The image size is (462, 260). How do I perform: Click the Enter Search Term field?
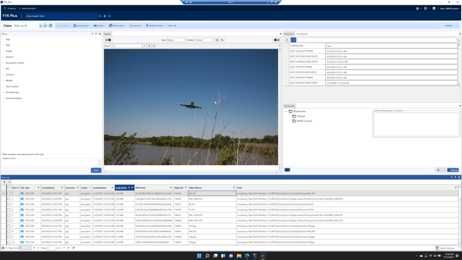tap(61, 16)
